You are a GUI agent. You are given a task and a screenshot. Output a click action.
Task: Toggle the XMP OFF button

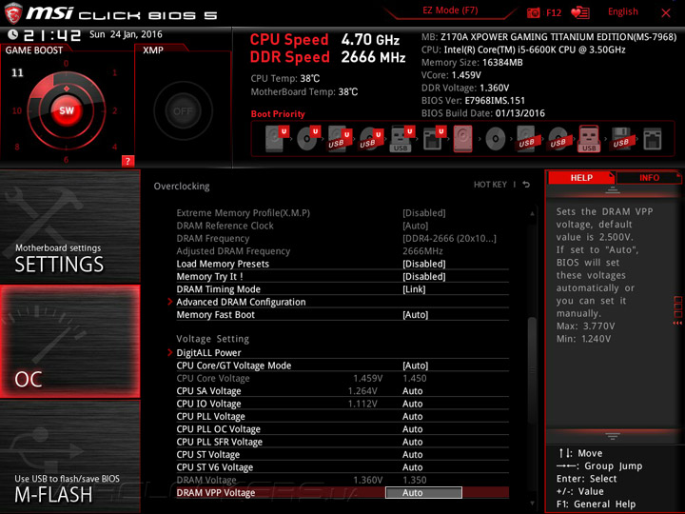[x=183, y=111]
